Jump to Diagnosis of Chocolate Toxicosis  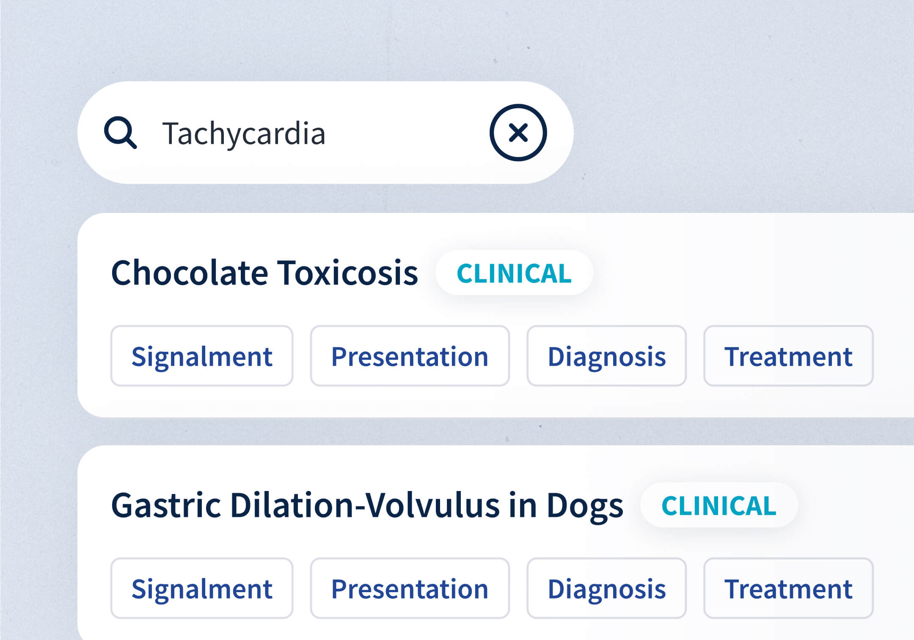(x=606, y=356)
